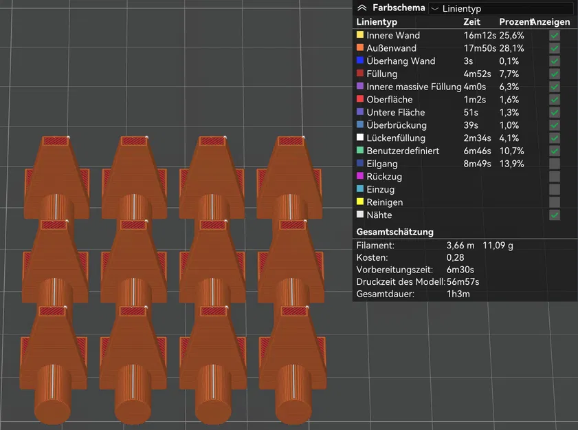Toggle Innere massive Füllung visibility
This screenshot has width=578, height=430.
pyautogui.click(x=555, y=87)
